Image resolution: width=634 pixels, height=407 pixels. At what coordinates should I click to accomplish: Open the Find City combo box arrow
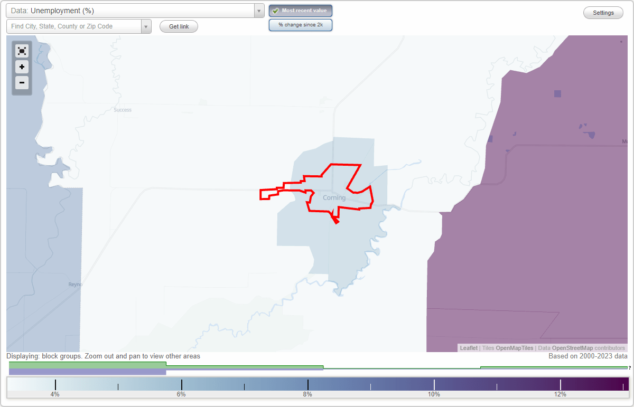click(x=146, y=25)
